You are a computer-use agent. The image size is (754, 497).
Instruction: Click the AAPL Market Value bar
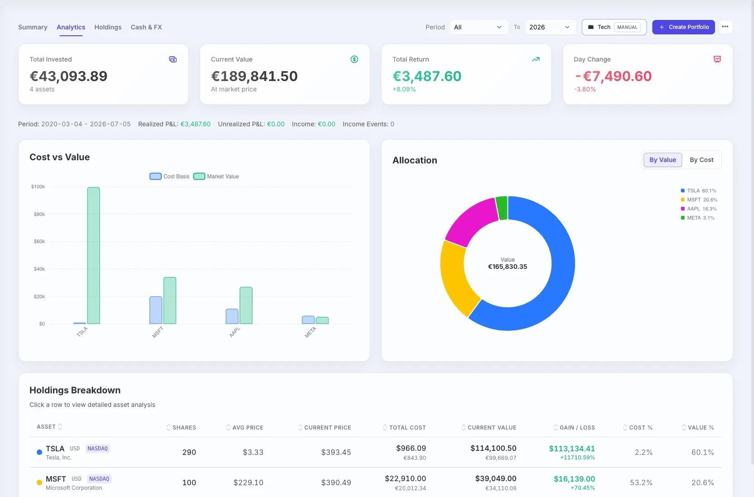point(246,306)
